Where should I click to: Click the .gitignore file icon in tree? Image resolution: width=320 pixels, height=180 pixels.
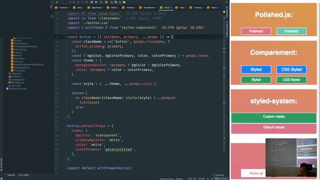pyautogui.click(x=9, y=73)
